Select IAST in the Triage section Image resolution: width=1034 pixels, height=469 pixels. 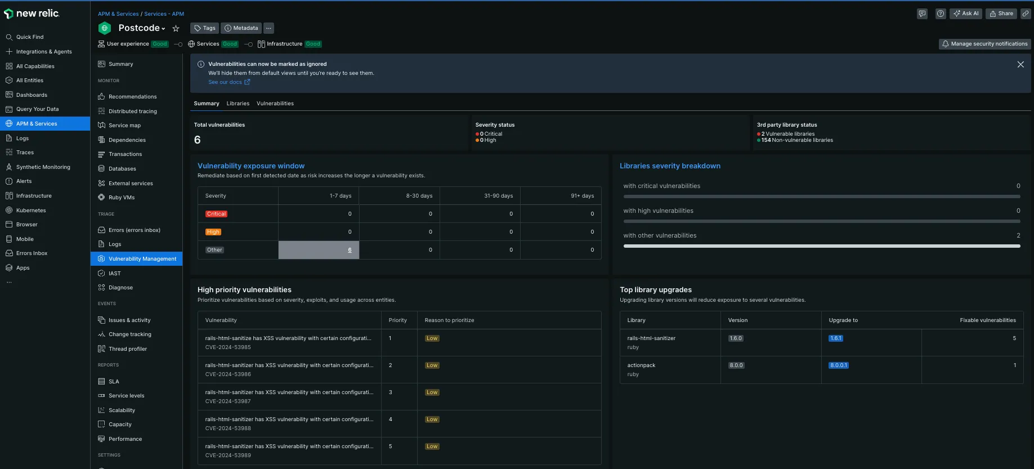click(114, 274)
